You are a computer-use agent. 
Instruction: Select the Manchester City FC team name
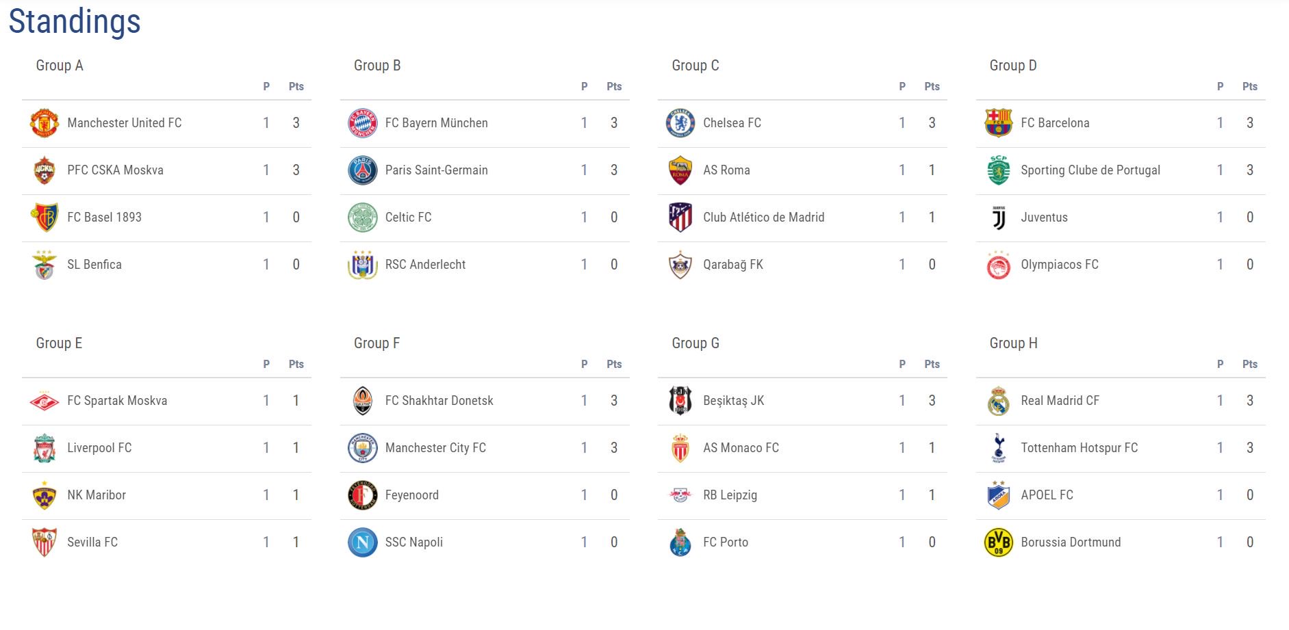[x=435, y=448]
